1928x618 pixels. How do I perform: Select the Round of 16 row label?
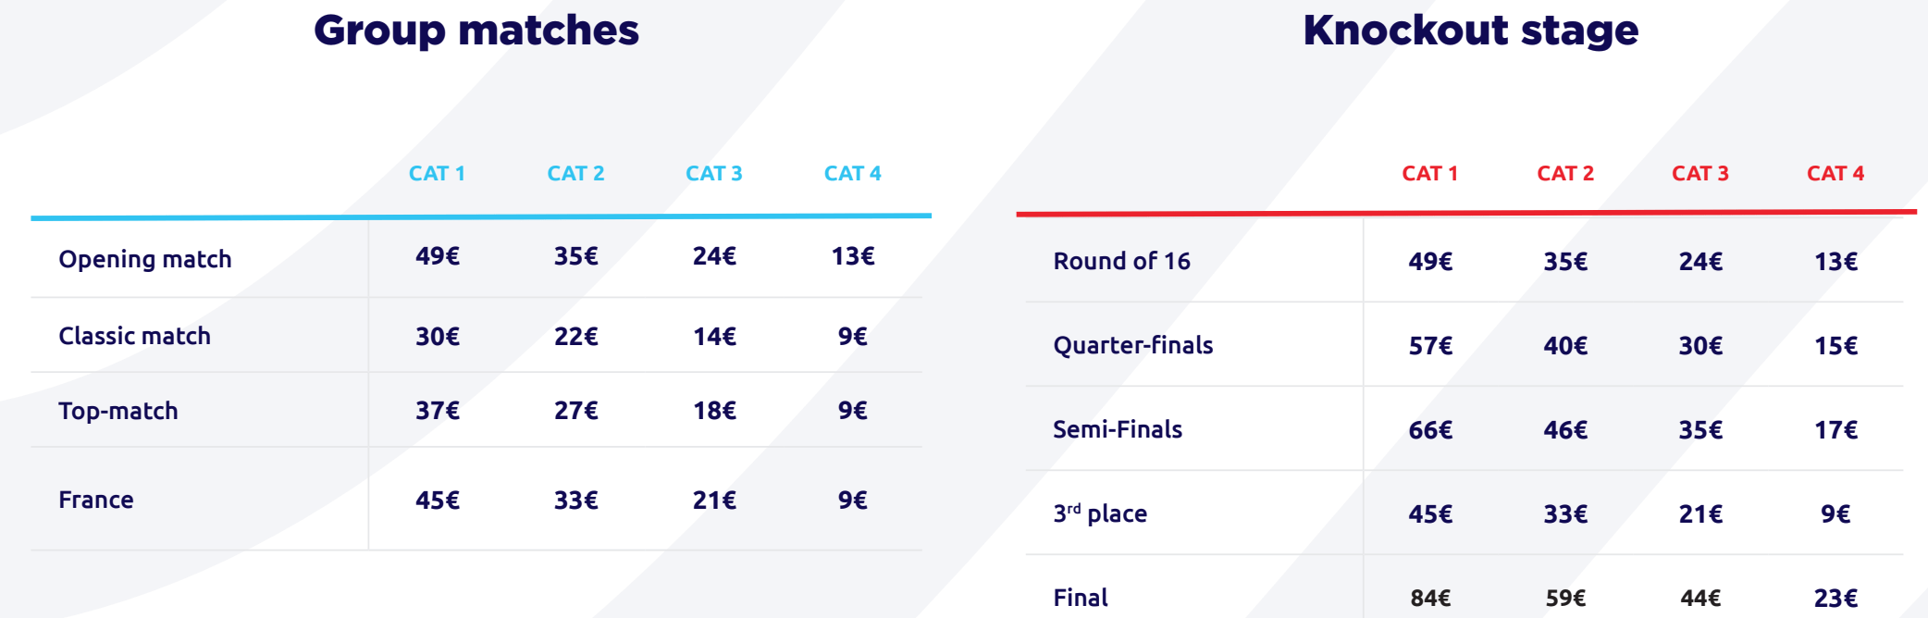coord(1122,261)
